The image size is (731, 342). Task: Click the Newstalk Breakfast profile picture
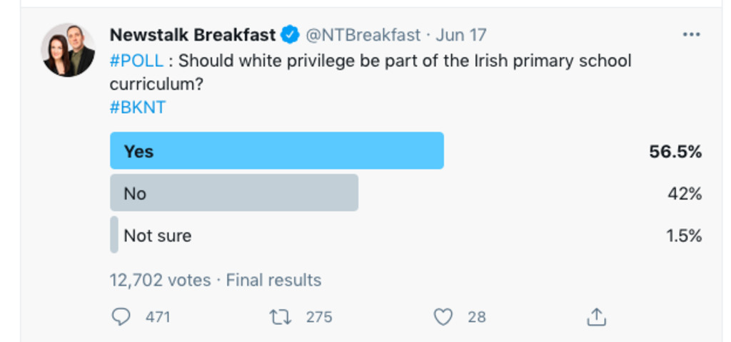click(69, 51)
